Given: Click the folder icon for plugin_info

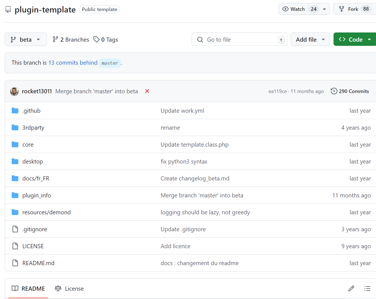Looking at the screenshot, I should click(x=15, y=195).
